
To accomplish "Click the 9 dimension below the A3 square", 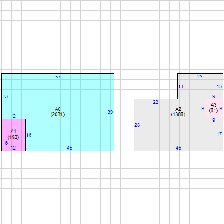I will point(214,120).
